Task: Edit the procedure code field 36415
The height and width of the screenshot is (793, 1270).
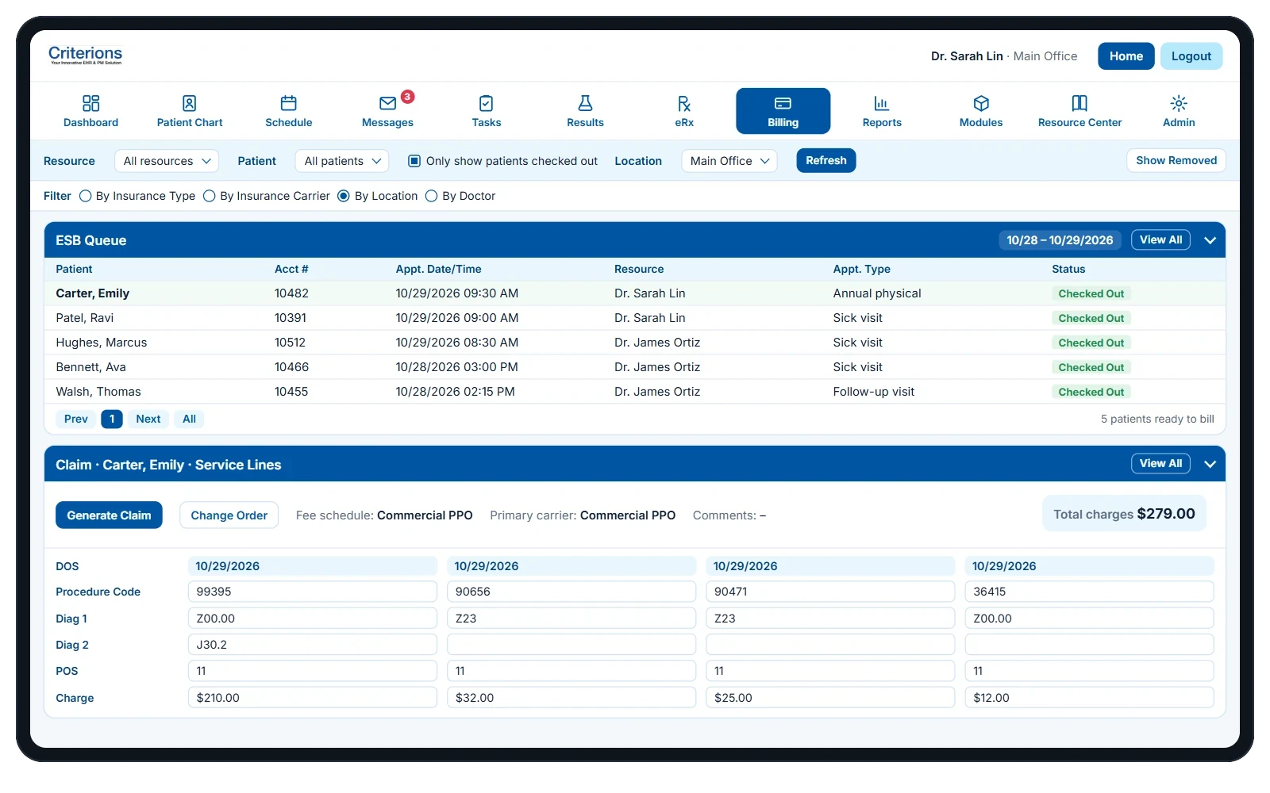Action: (x=1089, y=592)
